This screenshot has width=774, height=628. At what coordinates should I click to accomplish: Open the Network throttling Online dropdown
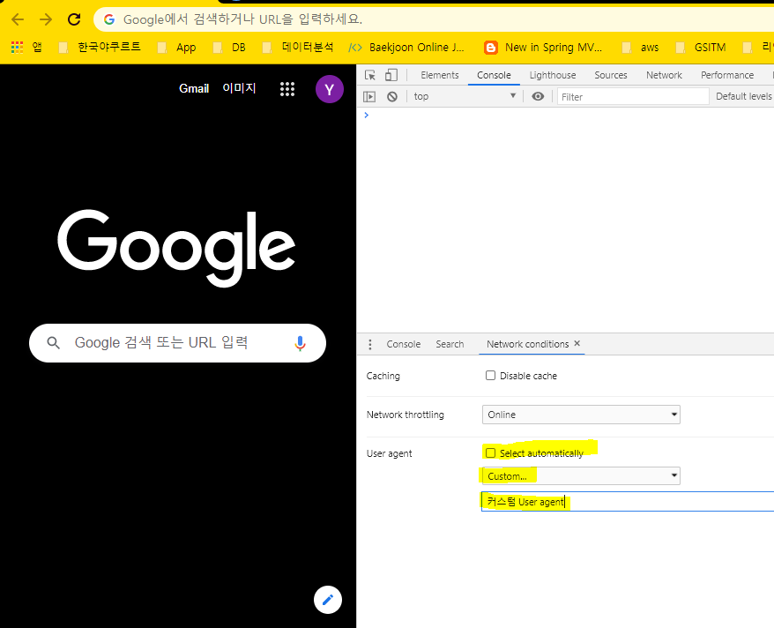coord(581,415)
